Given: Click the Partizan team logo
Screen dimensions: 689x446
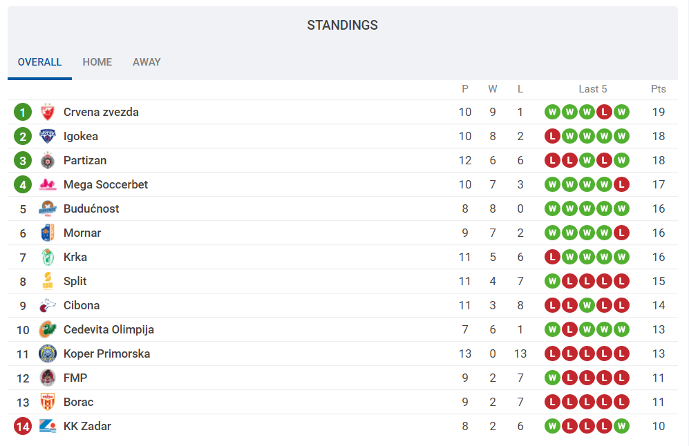Looking at the screenshot, I should [x=47, y=159].
